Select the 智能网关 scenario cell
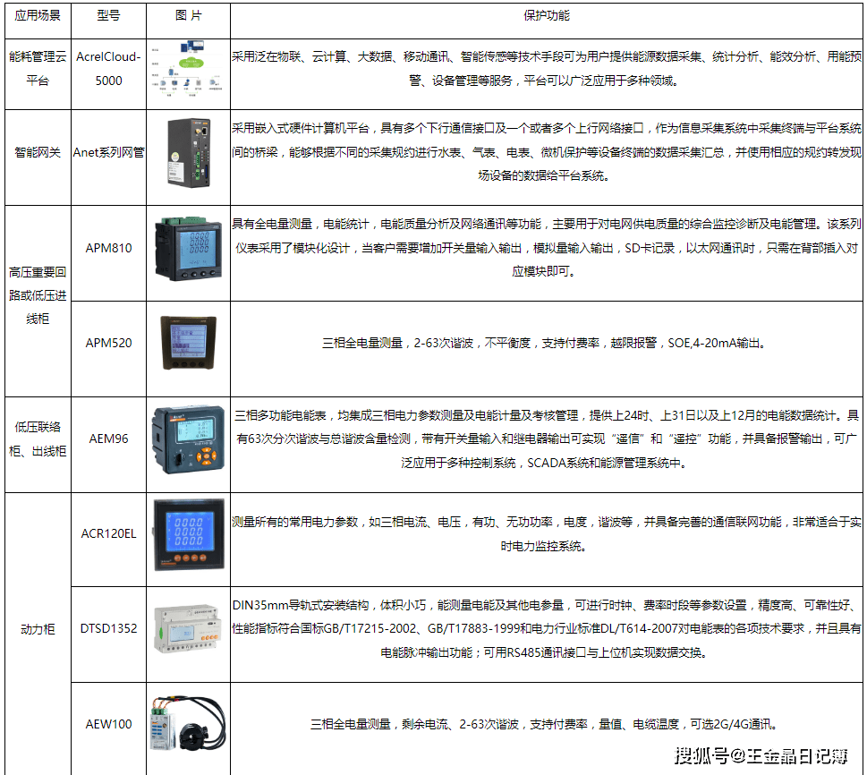 coord(37,153)
